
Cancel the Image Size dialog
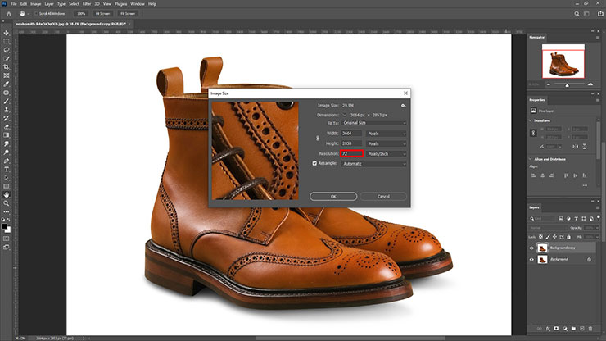pos(382,197)
